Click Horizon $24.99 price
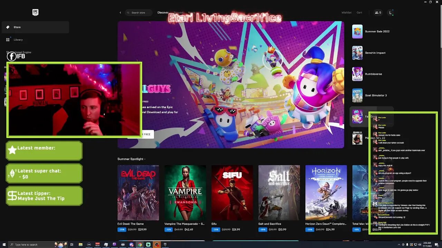The height and width of the screenshot is (248, 442). [330, 229]
